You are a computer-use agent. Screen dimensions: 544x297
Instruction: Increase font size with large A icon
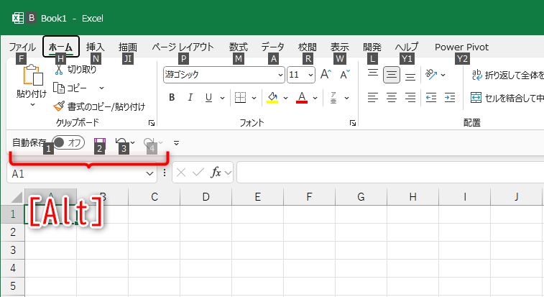[x=326, y=74]
